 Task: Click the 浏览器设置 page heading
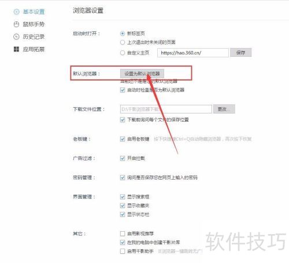[88, 10]
